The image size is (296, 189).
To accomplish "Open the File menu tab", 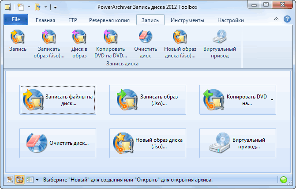I will pyautogui.click(x=16, y=19).
